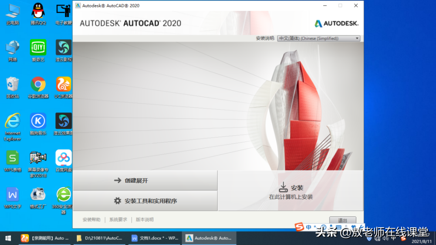The image size is (436, 245).
Task: Click 安装工具和实用程序 button
Action: tap(145, 201)
